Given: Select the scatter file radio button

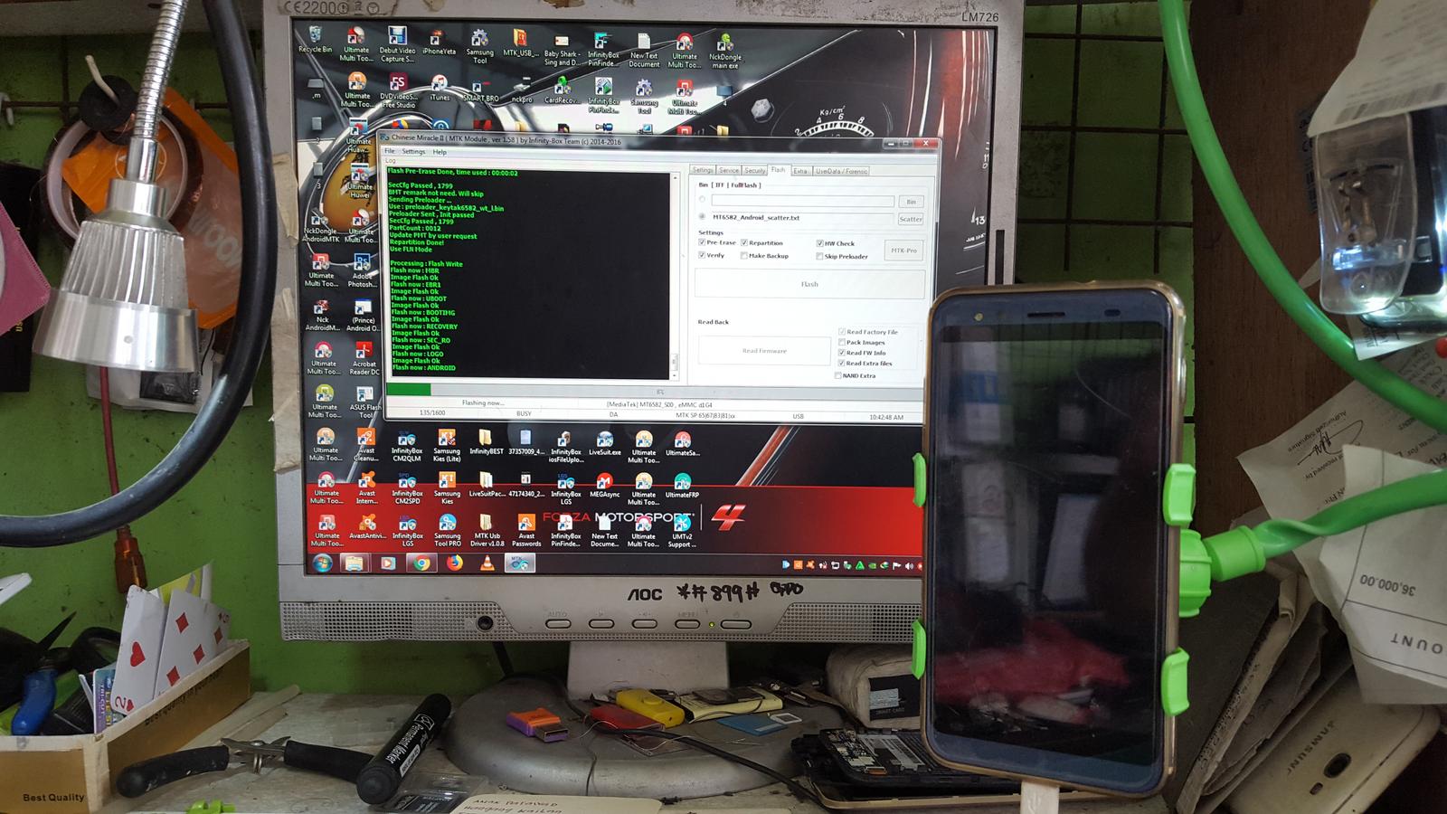Looking at the screenshot, I should click(703, 217).
